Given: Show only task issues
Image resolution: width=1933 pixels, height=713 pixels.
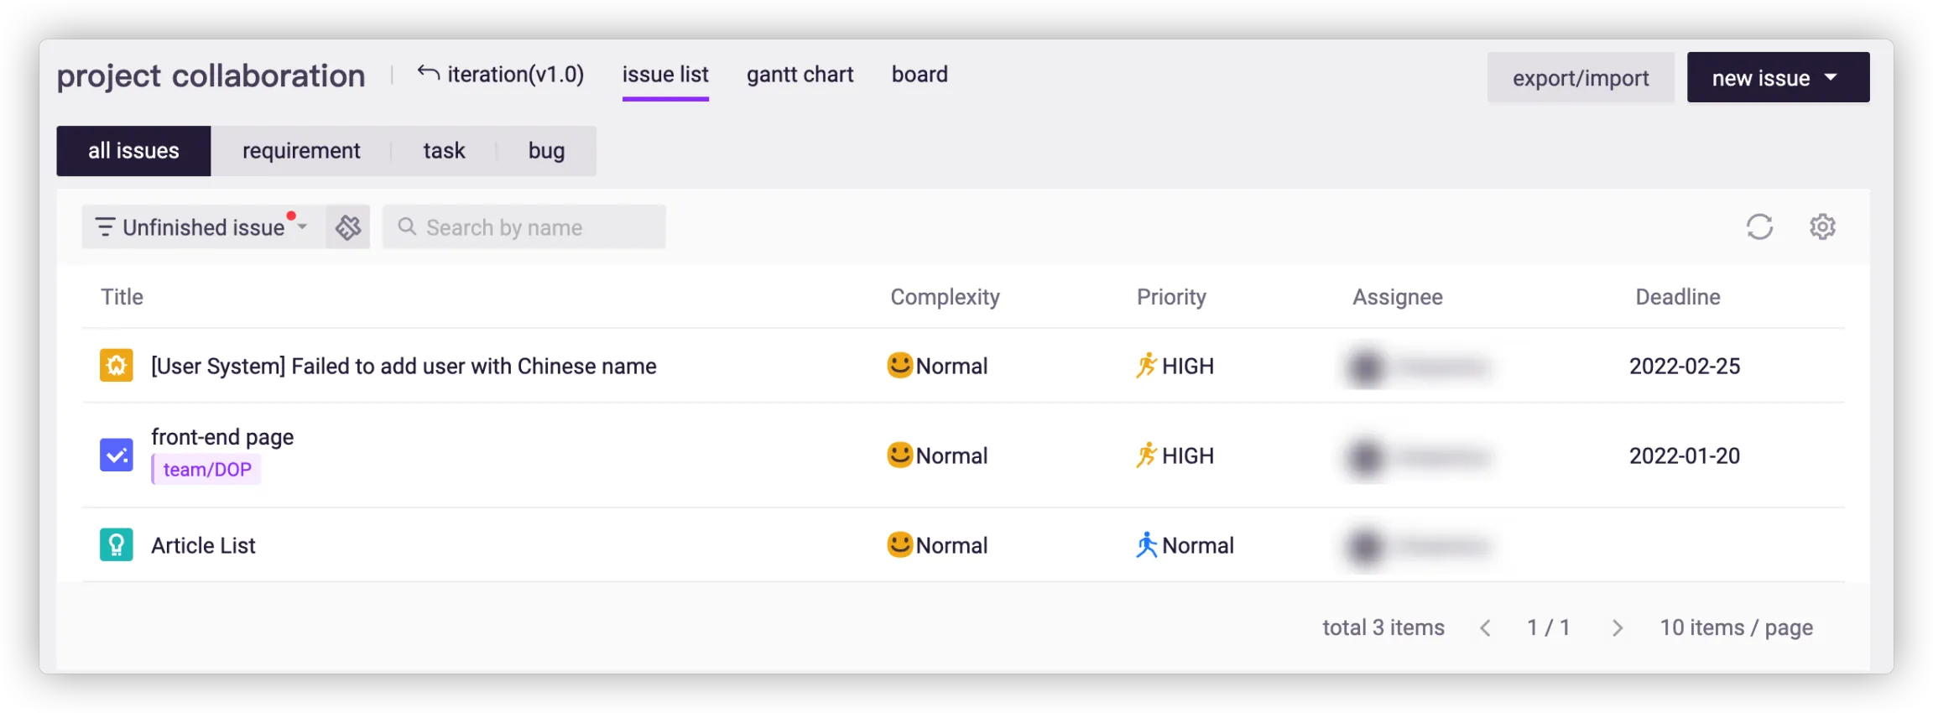Looking at the screenshot, I should pos(444,151).
